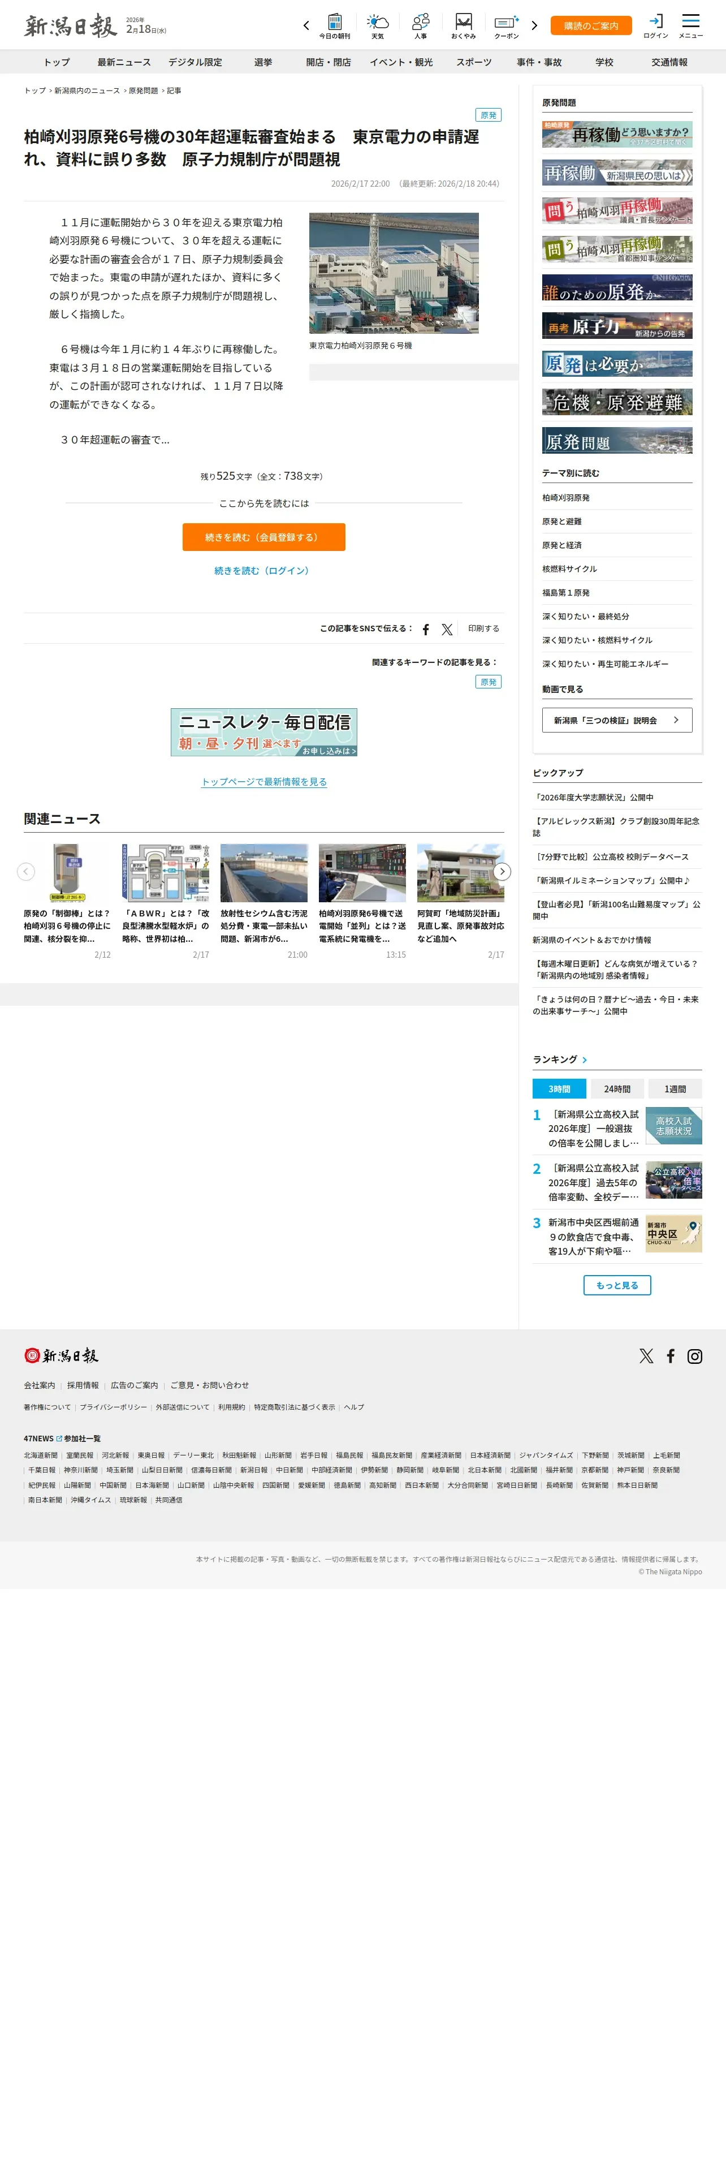
Task: Open 福島第１原発 theme link
Action: pyautogui.click(x=566, y=593)
